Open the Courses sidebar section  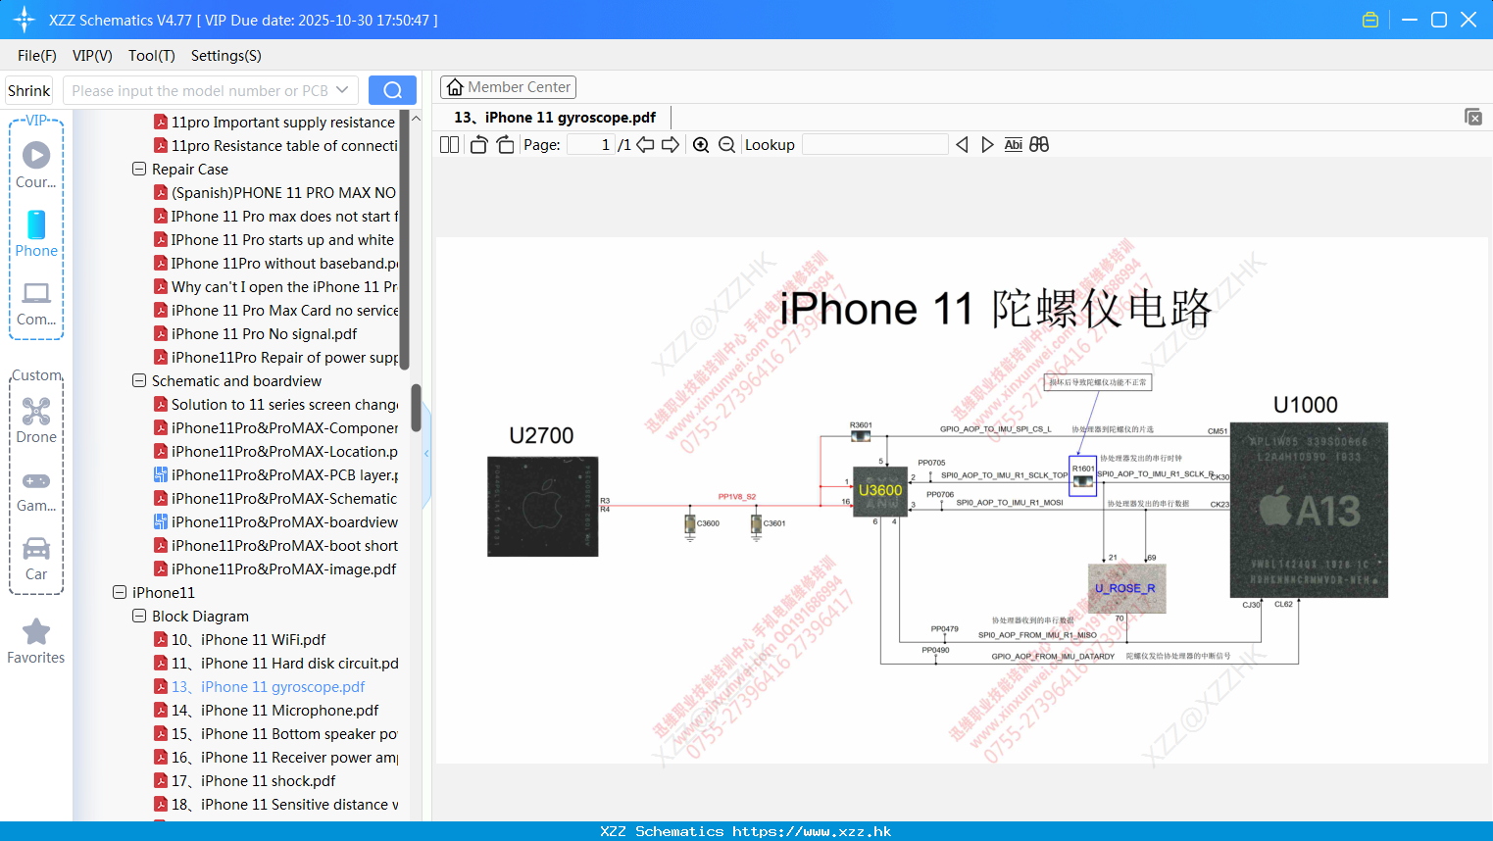[36, 165]
